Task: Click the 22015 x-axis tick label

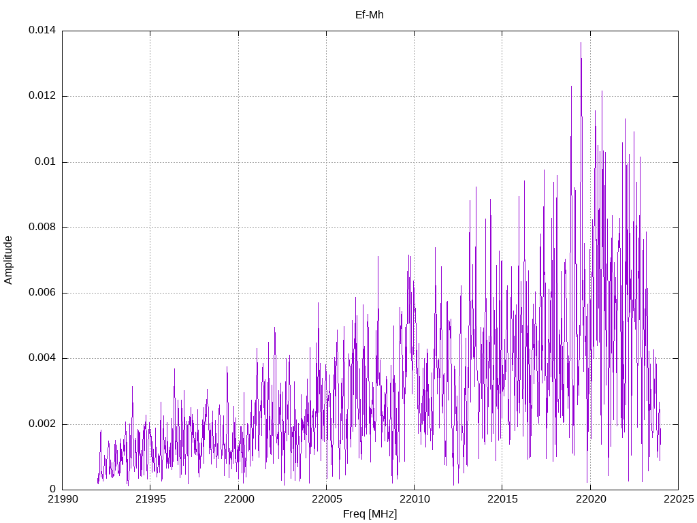Action: (x=502, y=499)
